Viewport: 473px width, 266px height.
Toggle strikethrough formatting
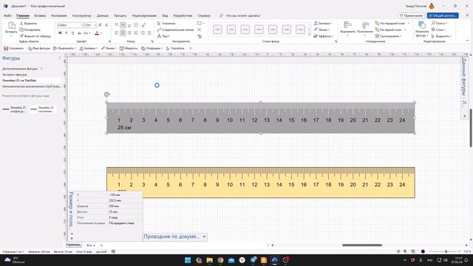pyautogui.click(x=79, y=33)
